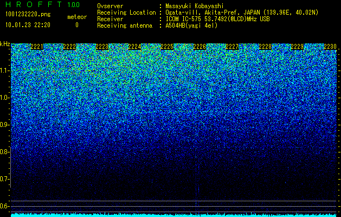This screenshot has height=217, width=341.
Task: Click the 2222 time marker label
Action: pos(69,47)
